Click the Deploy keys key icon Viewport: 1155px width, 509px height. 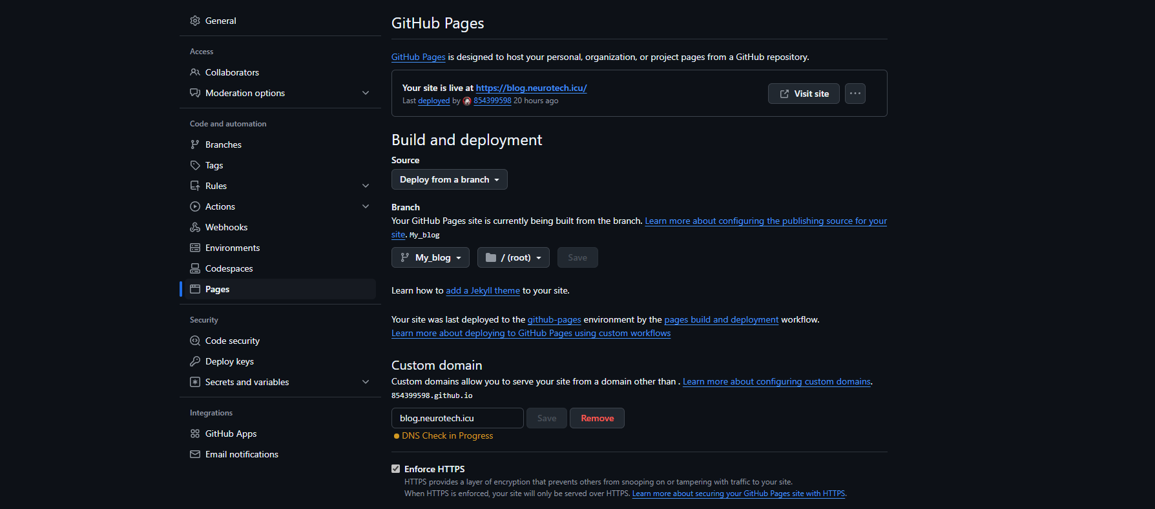point(195,361)
